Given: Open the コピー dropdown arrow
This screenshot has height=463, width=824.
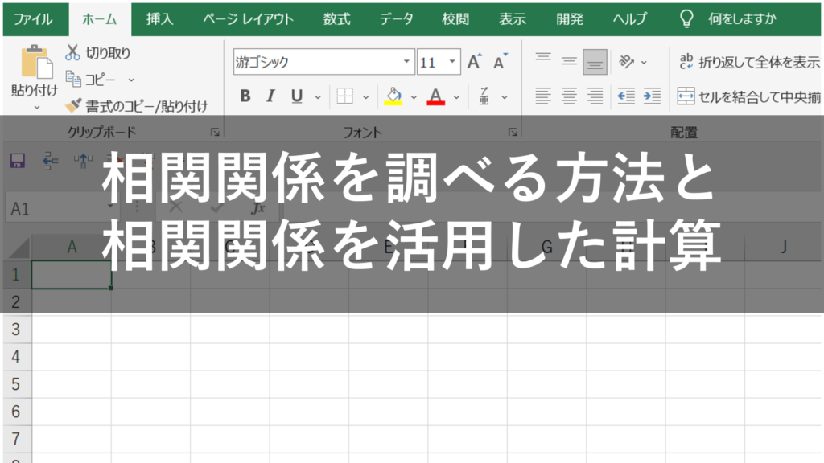Looking at the screenshot, I should (131, 80).
